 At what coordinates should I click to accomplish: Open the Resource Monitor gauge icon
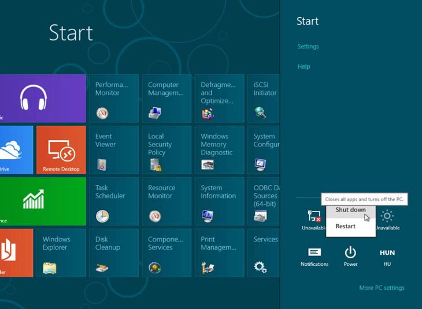pos(155,216)
